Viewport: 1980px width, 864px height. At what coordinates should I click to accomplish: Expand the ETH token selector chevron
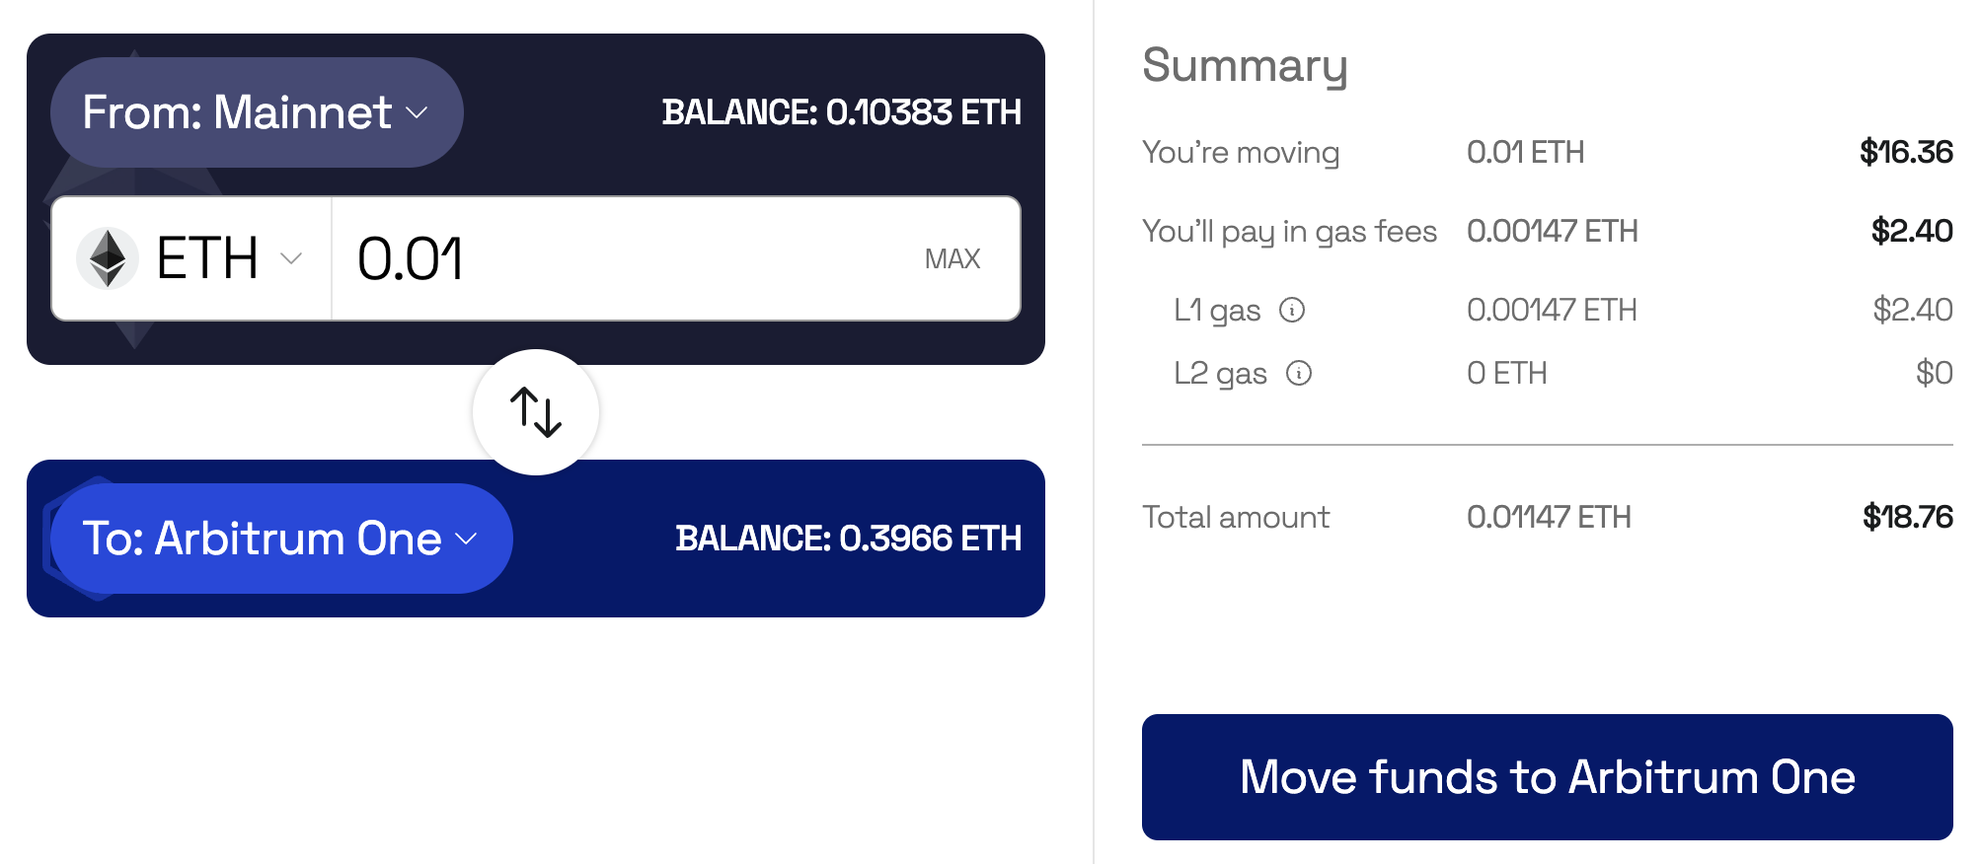pyautogui.click(x=291, y=258)
